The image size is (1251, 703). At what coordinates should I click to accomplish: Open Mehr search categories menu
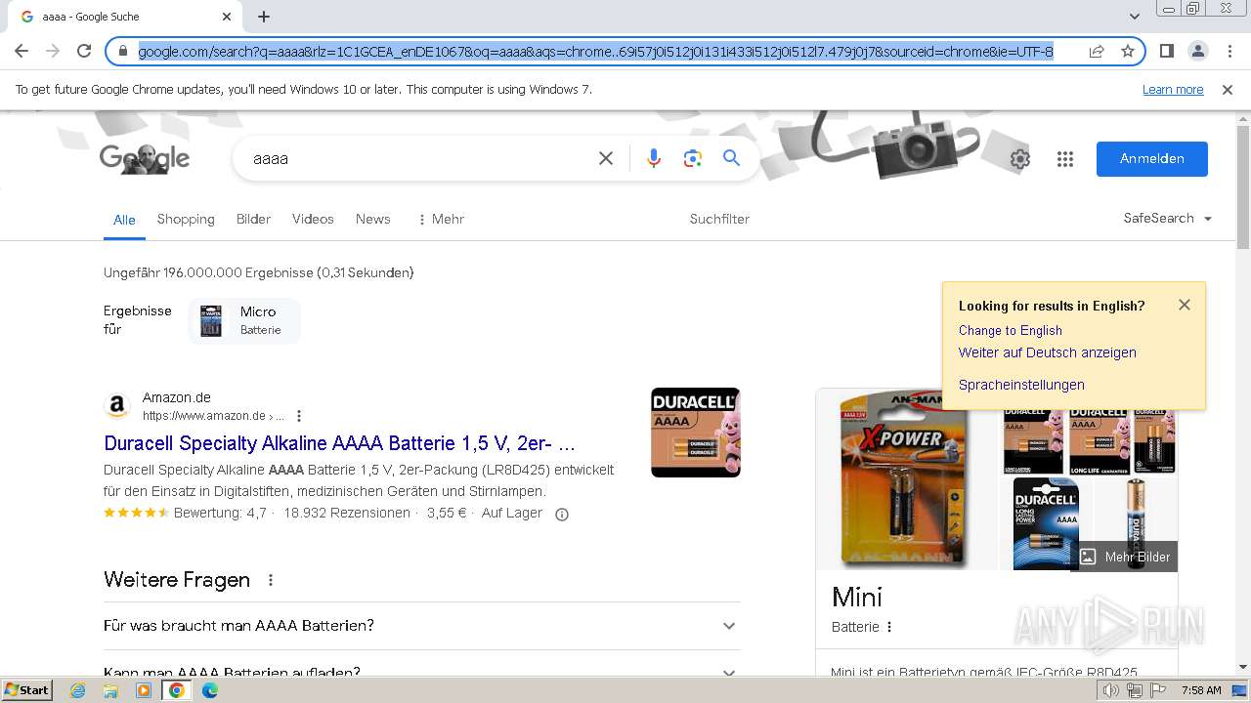441,219
